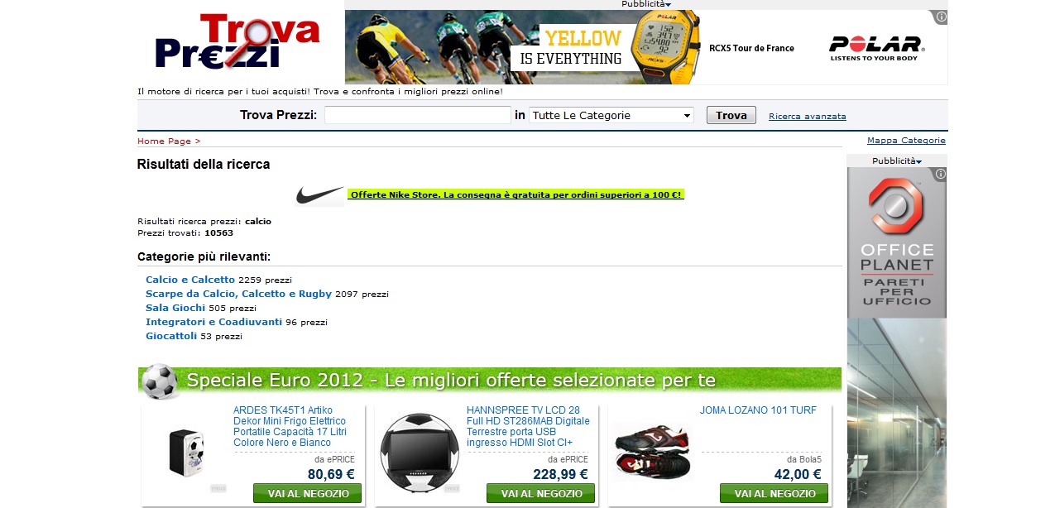Image resolution: width=1055 pixels, height=508 pixels.
Task: Open Mappa Categorie link
Action: tap(906, 141)
